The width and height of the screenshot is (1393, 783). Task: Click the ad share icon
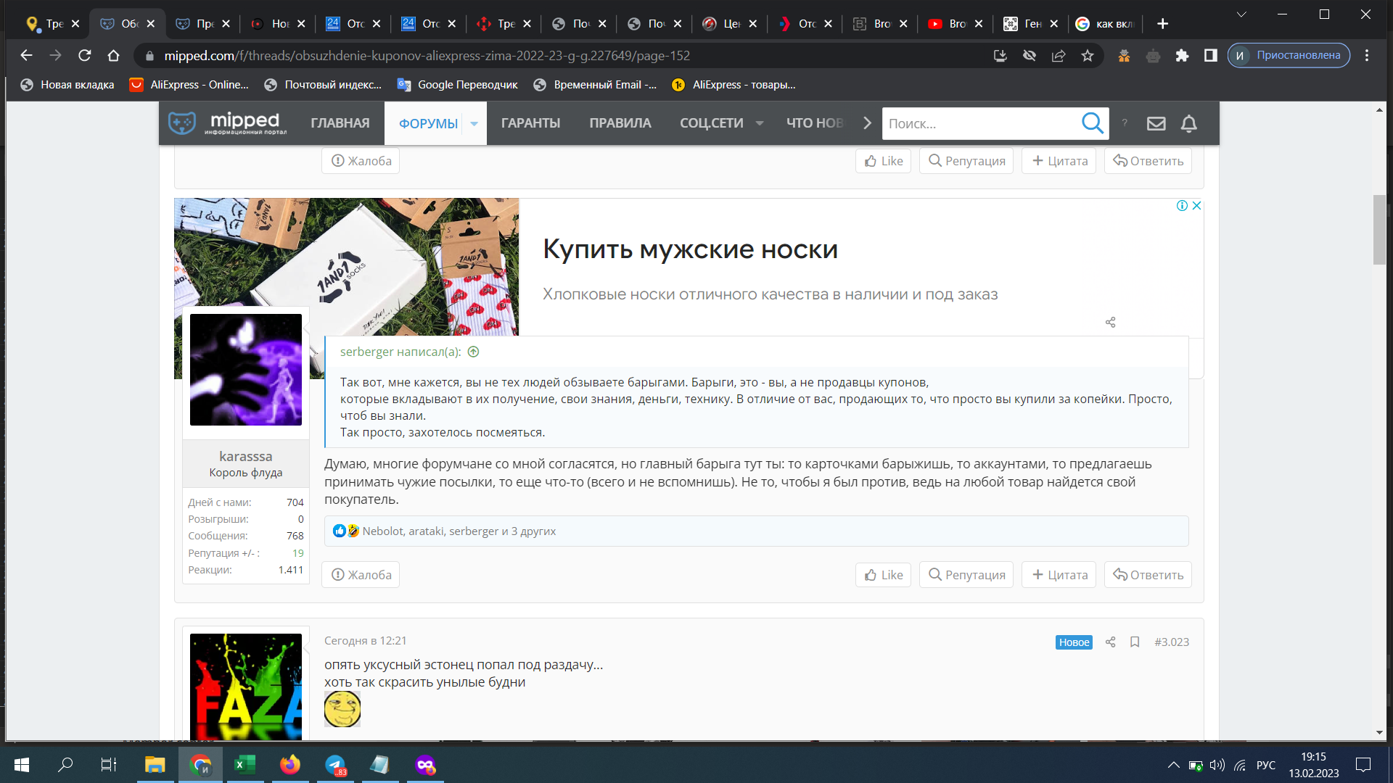(1110, 322)
